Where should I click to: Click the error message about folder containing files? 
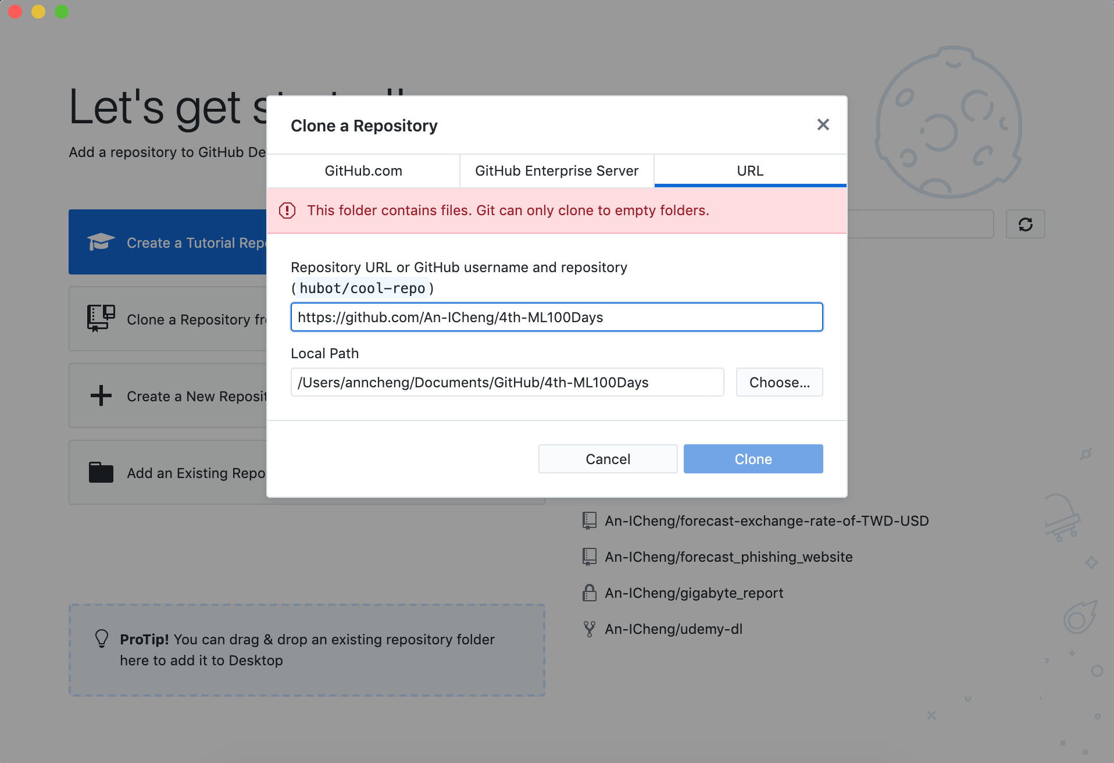[x=508, y=211]
